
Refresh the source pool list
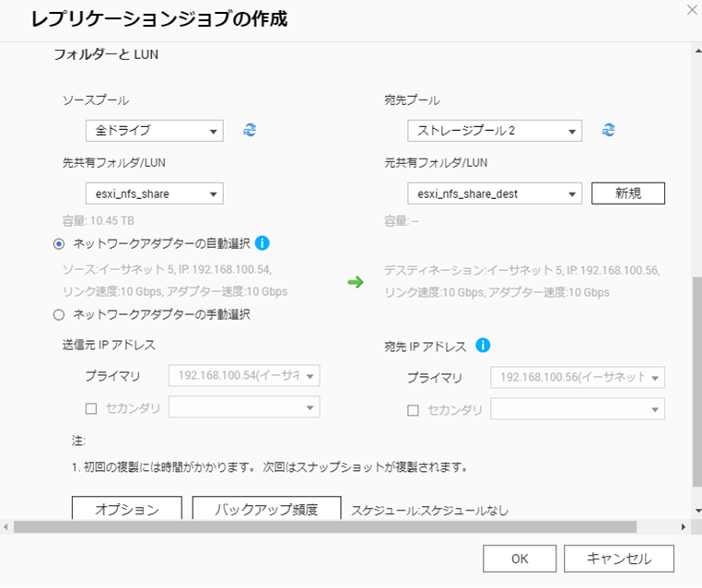[250, 130]
